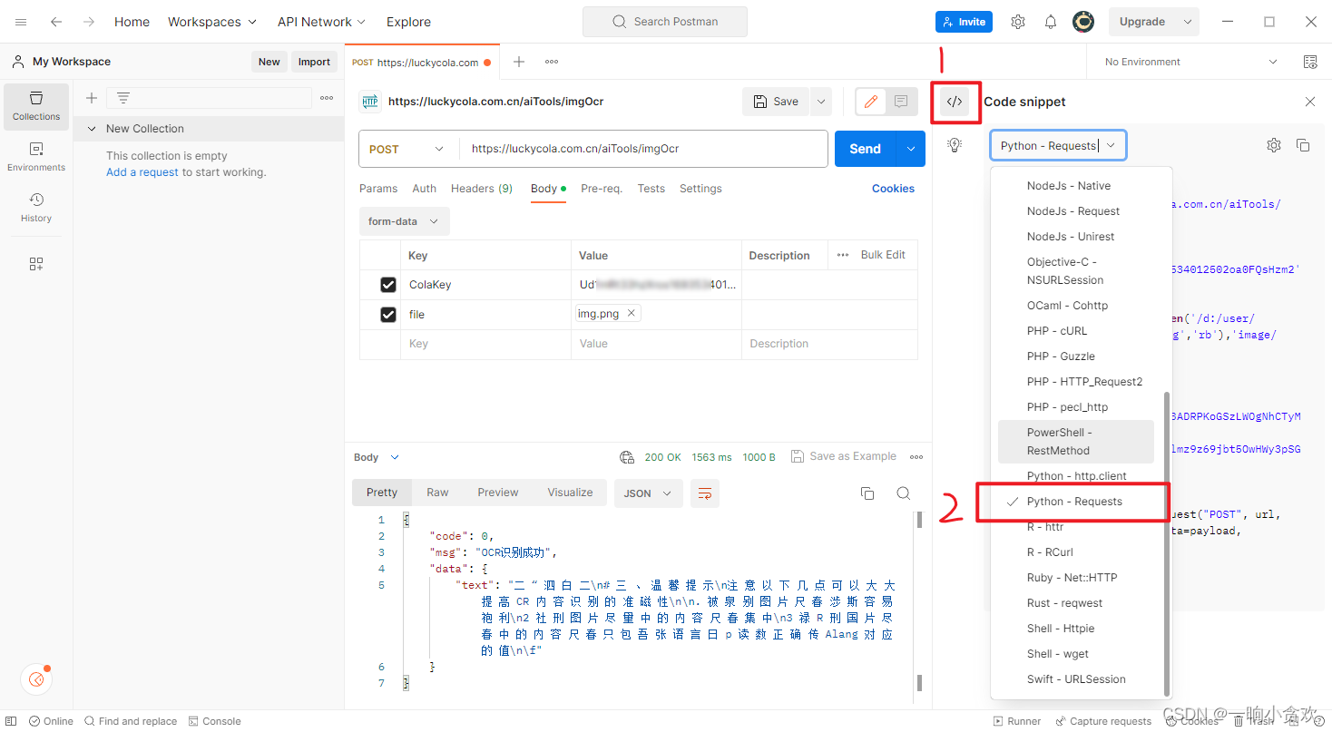Image resolution: width=1332 pixels, height=732 pixels.
Task: Collapse the New Collection tree item
Action: tap(92, 129)
